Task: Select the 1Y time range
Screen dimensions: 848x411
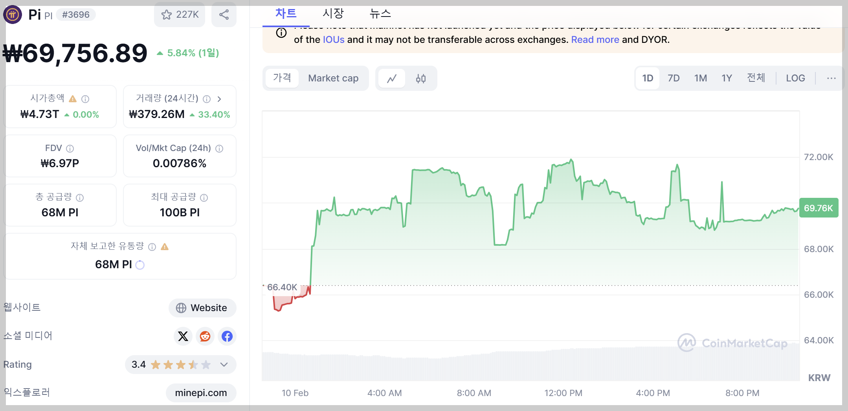Action: click(727, 78)
